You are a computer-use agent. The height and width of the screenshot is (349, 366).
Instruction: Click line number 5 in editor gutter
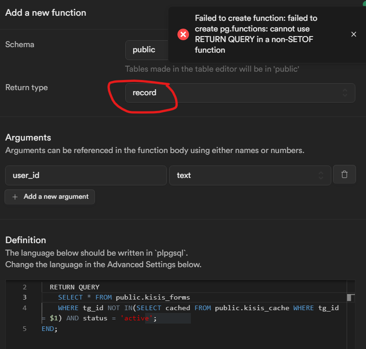click(24, 329)
